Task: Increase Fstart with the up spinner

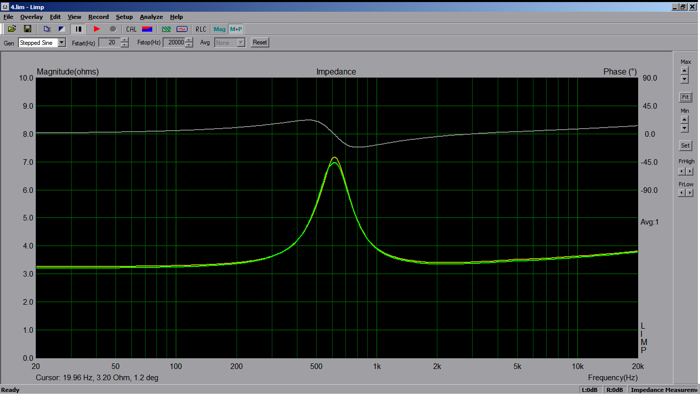Action: coord(125,40)
